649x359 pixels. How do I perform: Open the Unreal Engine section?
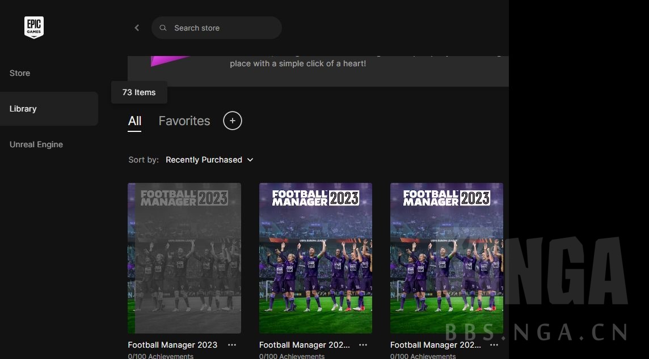[36, 144]
